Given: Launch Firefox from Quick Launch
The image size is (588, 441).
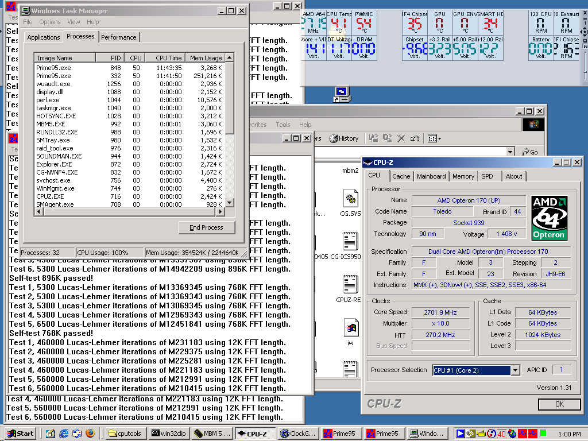Looking at the screenshot, I should click(x=90, y=434).
